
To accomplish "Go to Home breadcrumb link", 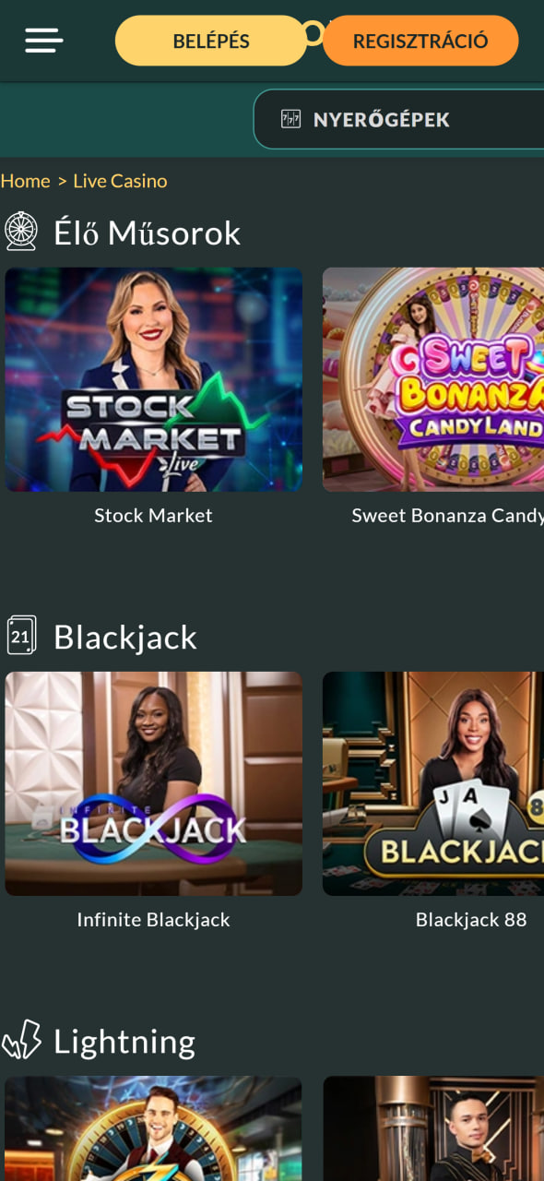I will point(25,181).
